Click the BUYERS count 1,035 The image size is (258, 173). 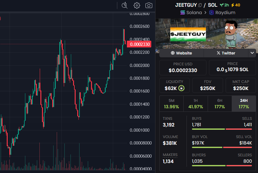click(x=197, y=161)
